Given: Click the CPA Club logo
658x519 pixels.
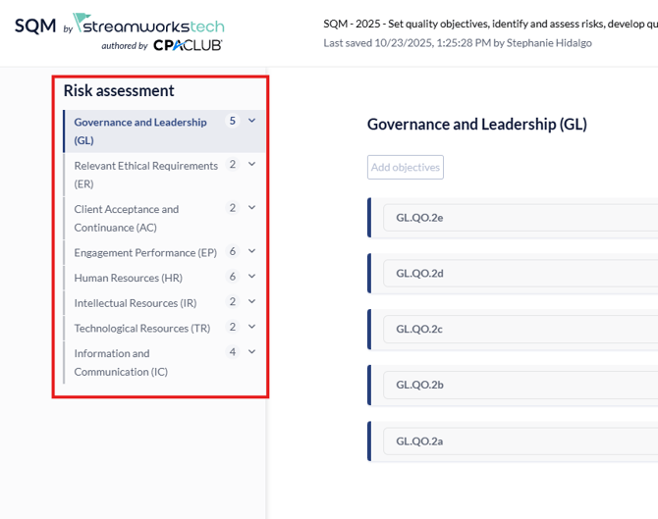Looking at the screenshot, I should click(x=188, y=45).
